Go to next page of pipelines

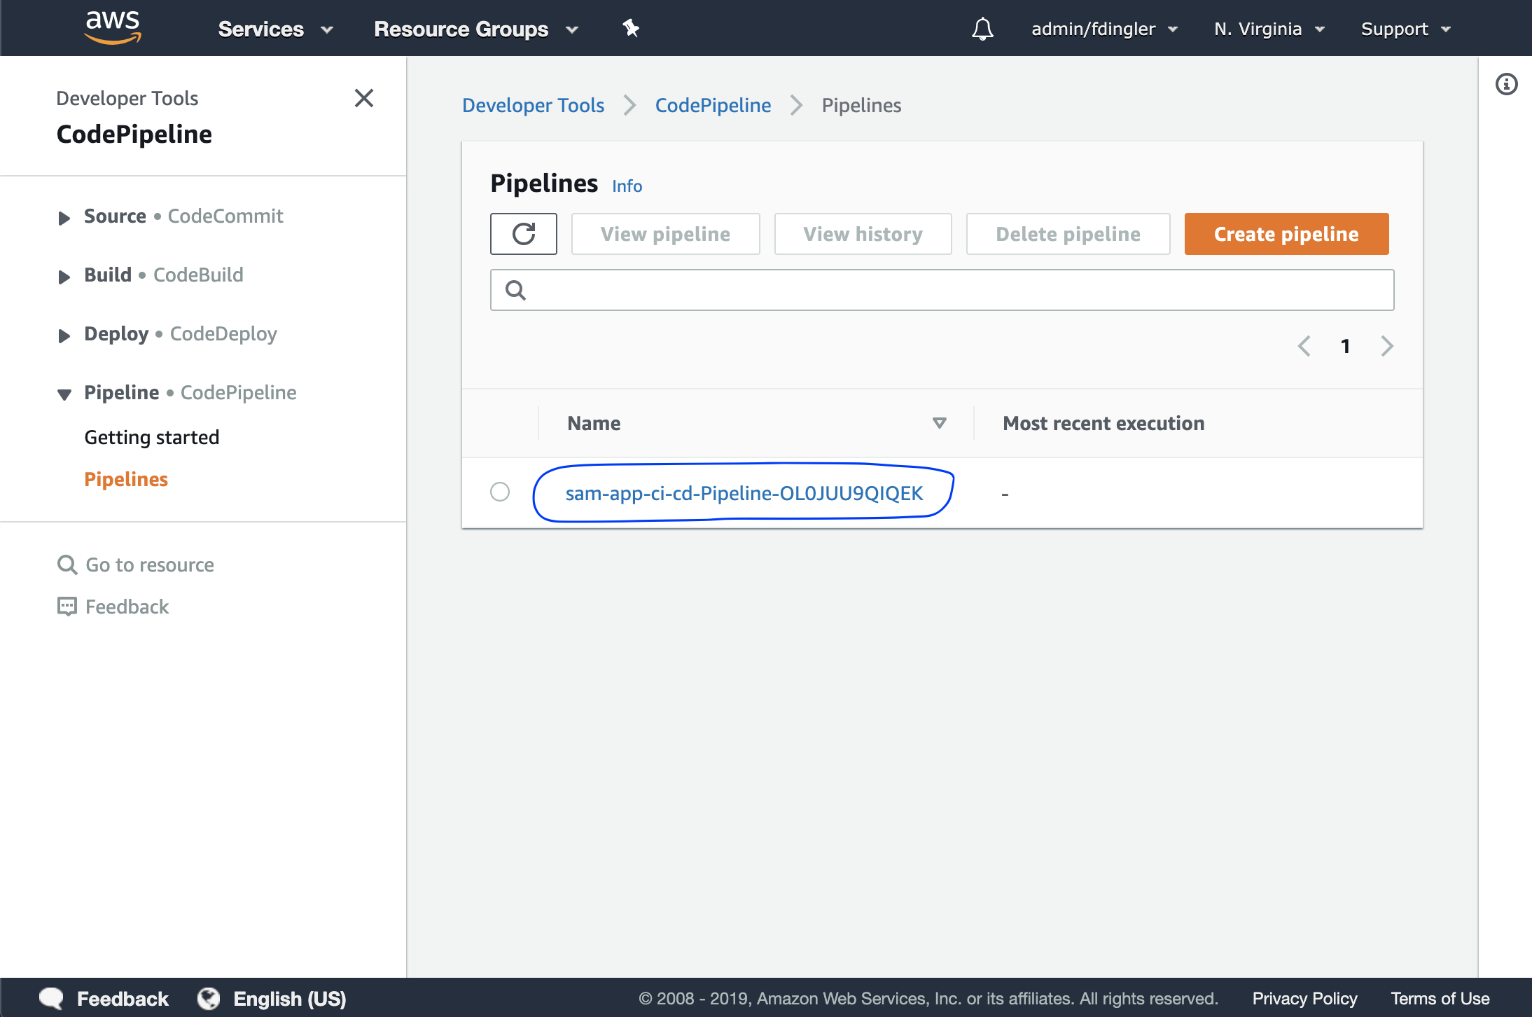[1387, 346]
